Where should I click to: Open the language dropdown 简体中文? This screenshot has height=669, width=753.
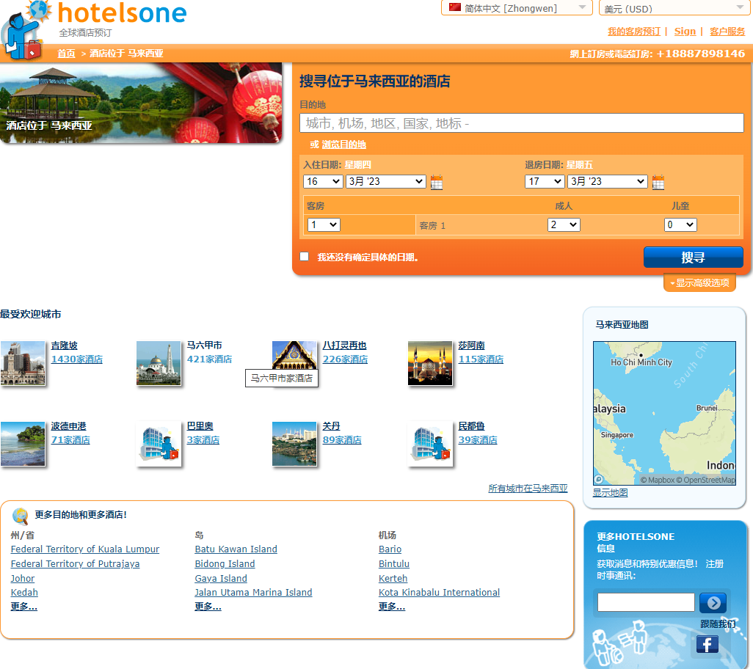517,7
